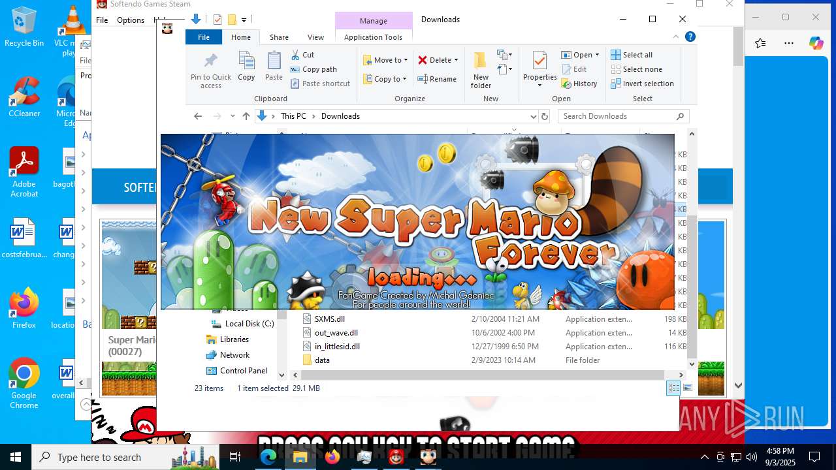Image resolution: width=836 pixels, height=470 pixels.
Task: Go back with the Back arrow
Action: coord(198,116)
